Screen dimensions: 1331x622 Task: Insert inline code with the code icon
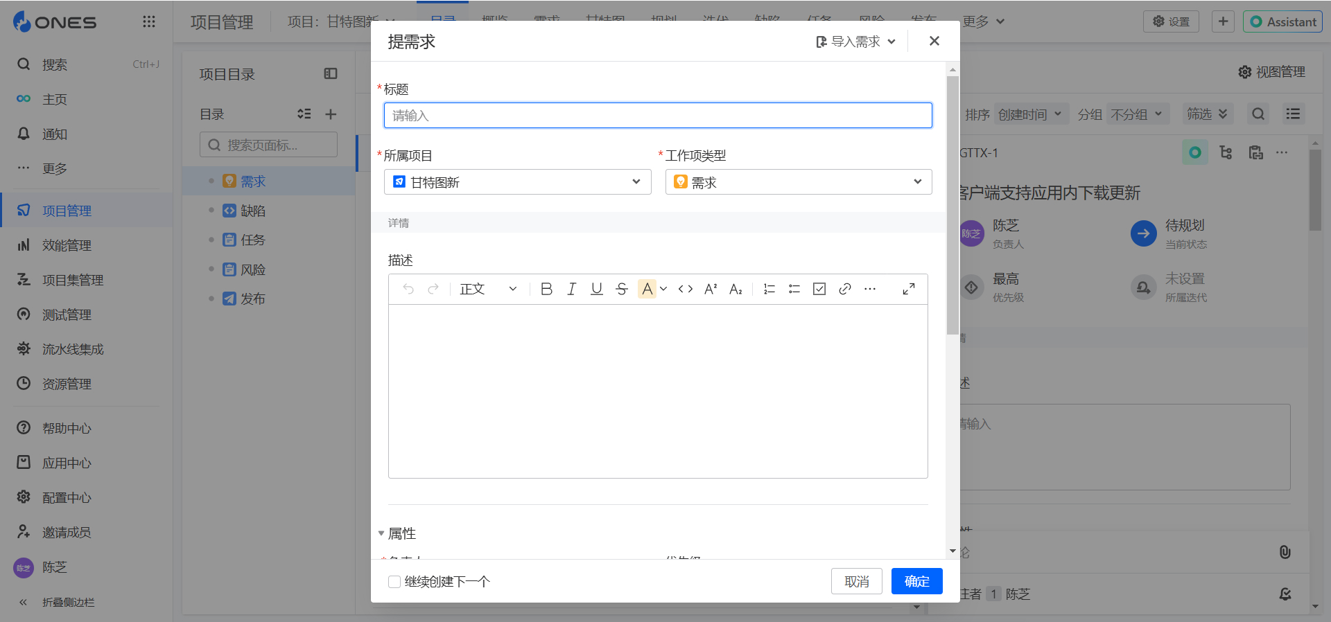click(x=686, y=289)
